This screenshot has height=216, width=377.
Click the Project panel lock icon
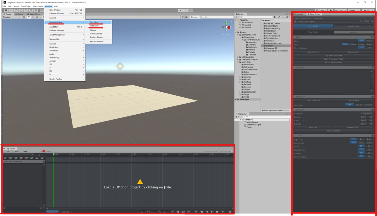pos(287,14)
